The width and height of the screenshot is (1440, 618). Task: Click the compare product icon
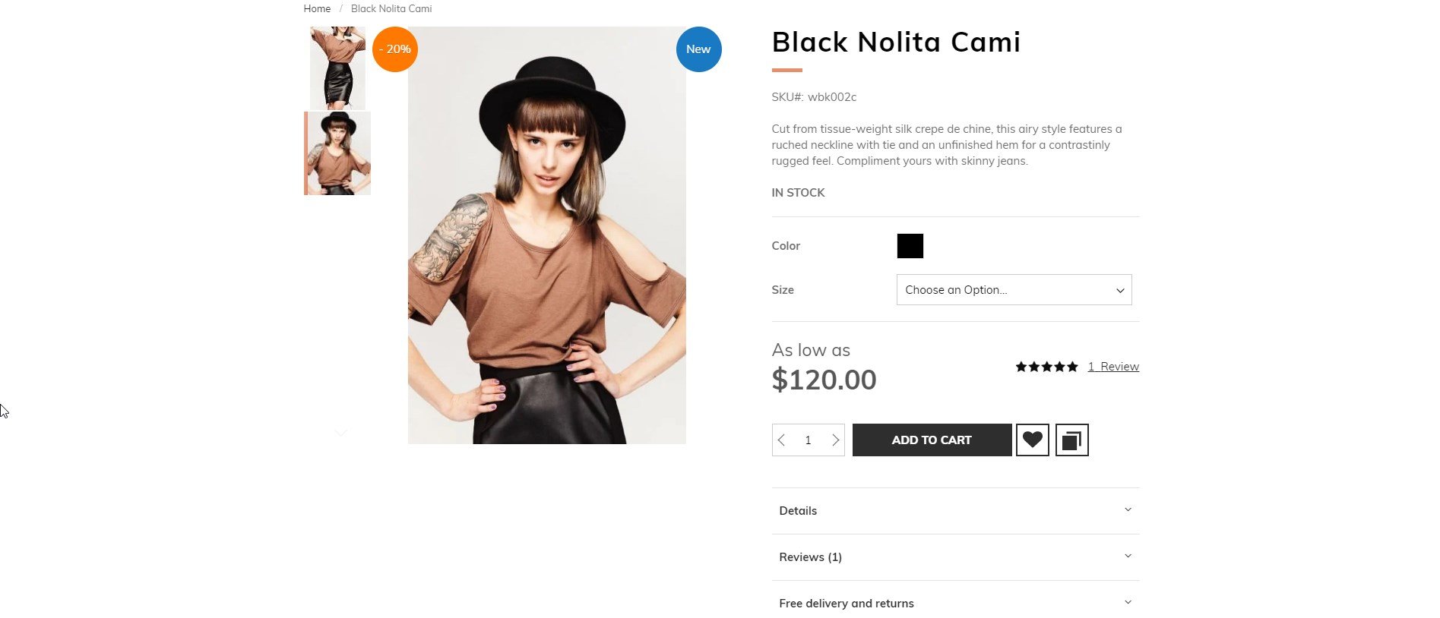point(1071,440)
